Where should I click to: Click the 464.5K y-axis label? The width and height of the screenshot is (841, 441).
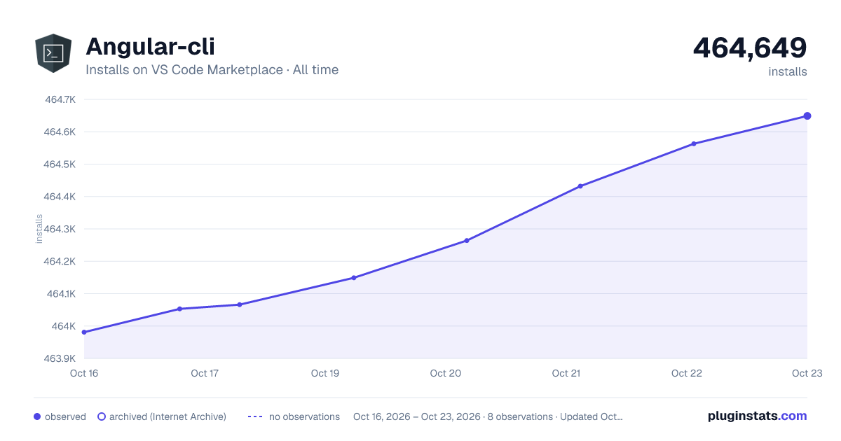60,164
